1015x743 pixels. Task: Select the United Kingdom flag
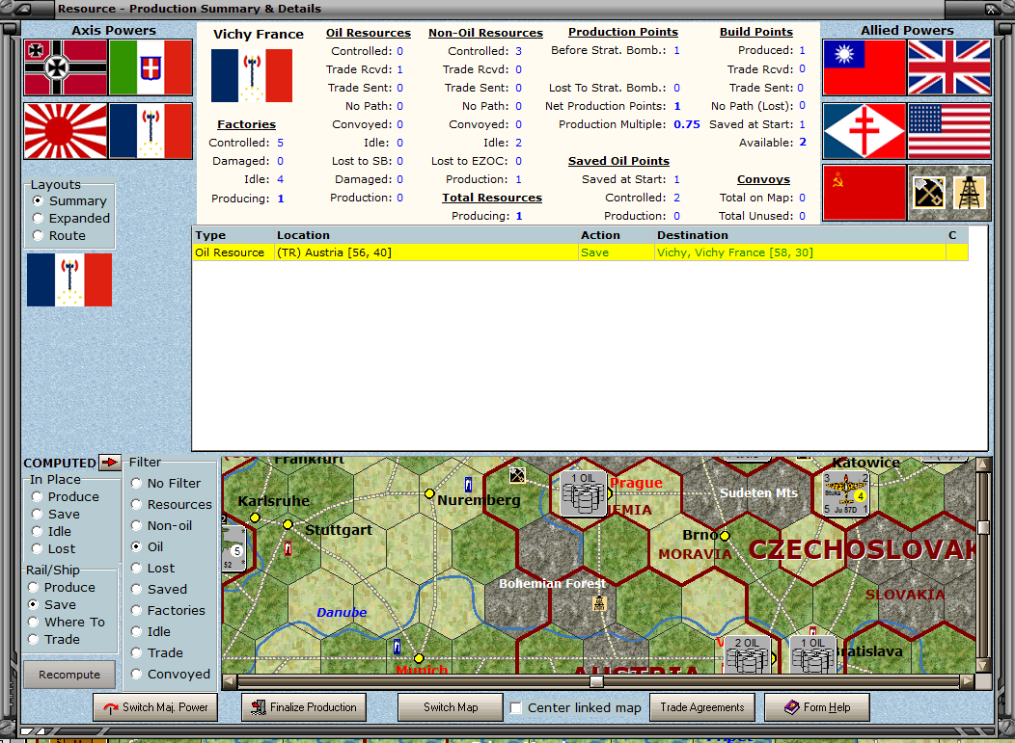pos(949,67)
